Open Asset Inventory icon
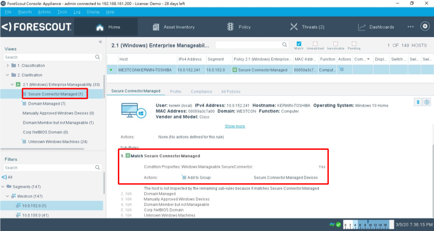The width and height of the screenshot is (434, 231). click(156, 27)
